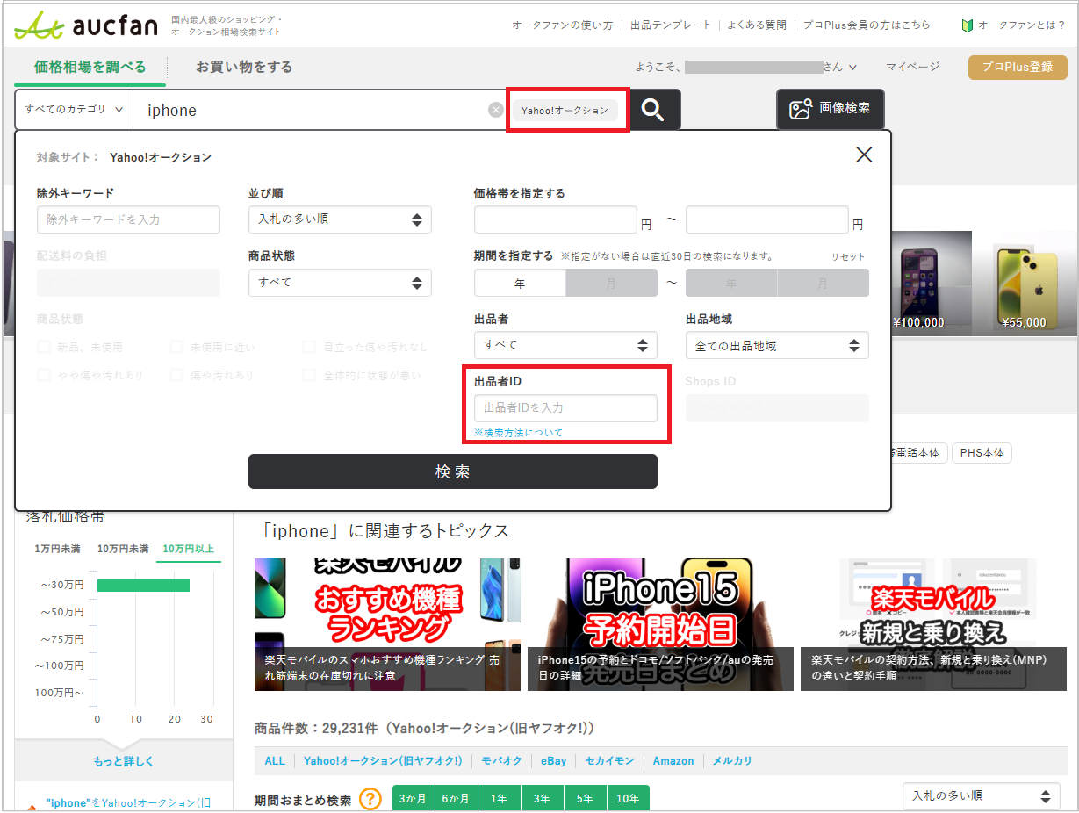Click the 除外キーワード input field
Screen dimensions: 1079x813
(x=128, y=219)
